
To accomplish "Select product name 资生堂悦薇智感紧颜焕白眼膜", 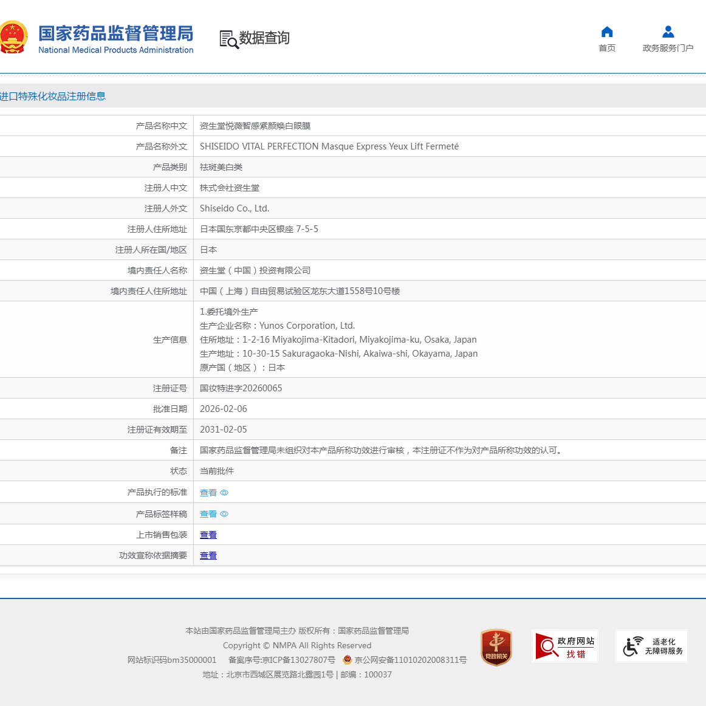I will (255, 126).
